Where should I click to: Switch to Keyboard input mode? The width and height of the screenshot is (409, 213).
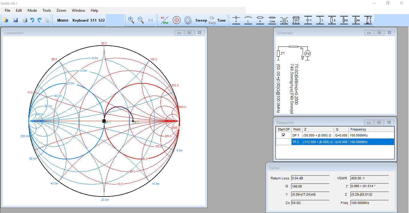coord(80,20)
